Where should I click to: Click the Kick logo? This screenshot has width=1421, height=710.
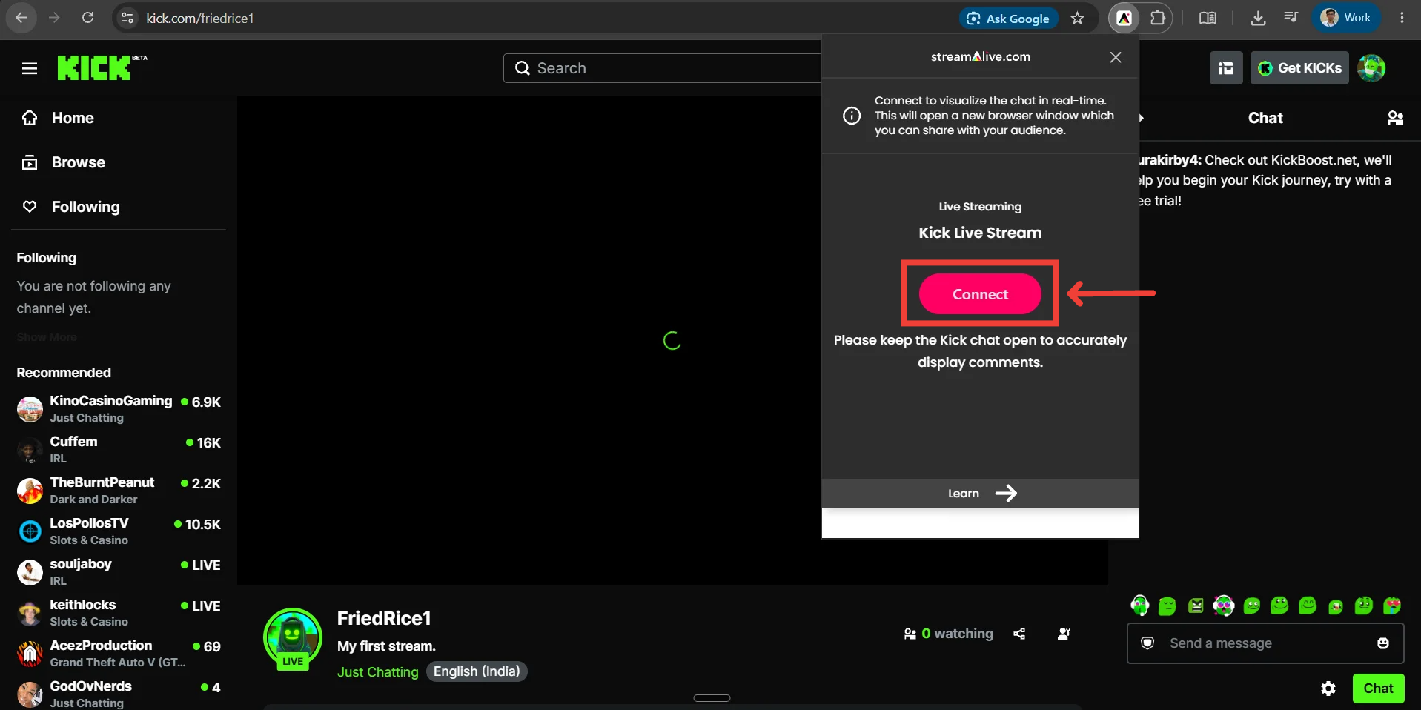point(102,67)
